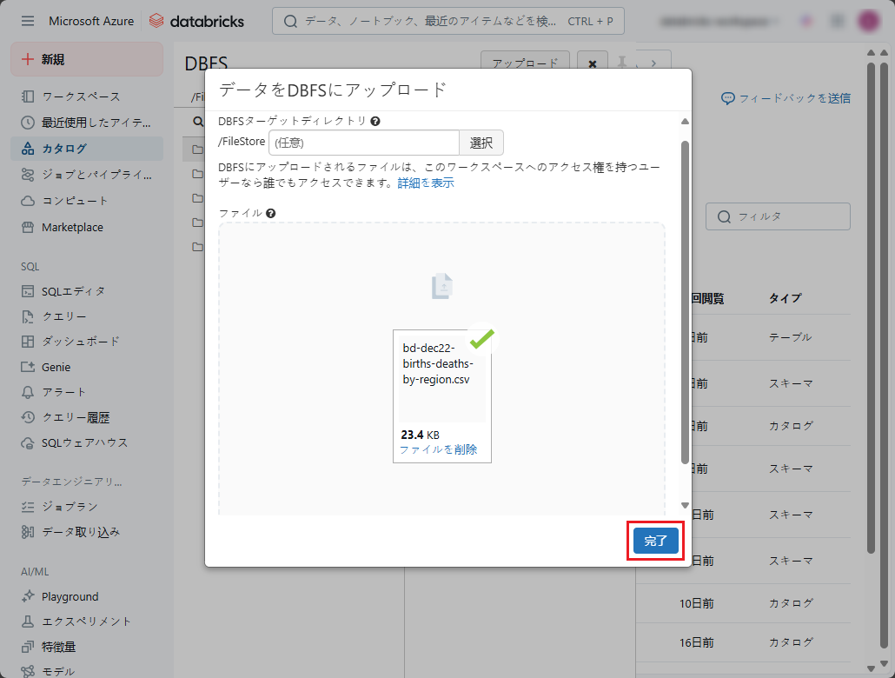
Task: Open Marketplace from the sidebar
Action: tap(71, 227)
